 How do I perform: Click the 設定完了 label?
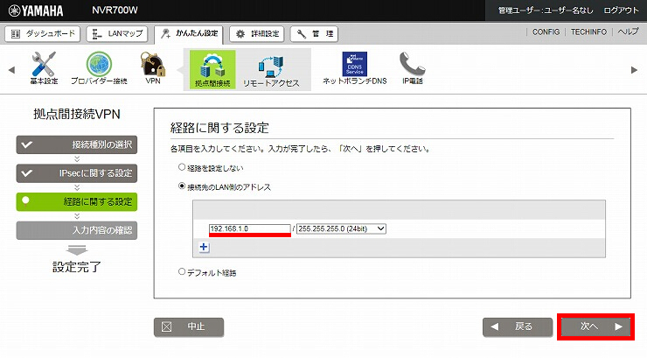(x=77, y=267)
